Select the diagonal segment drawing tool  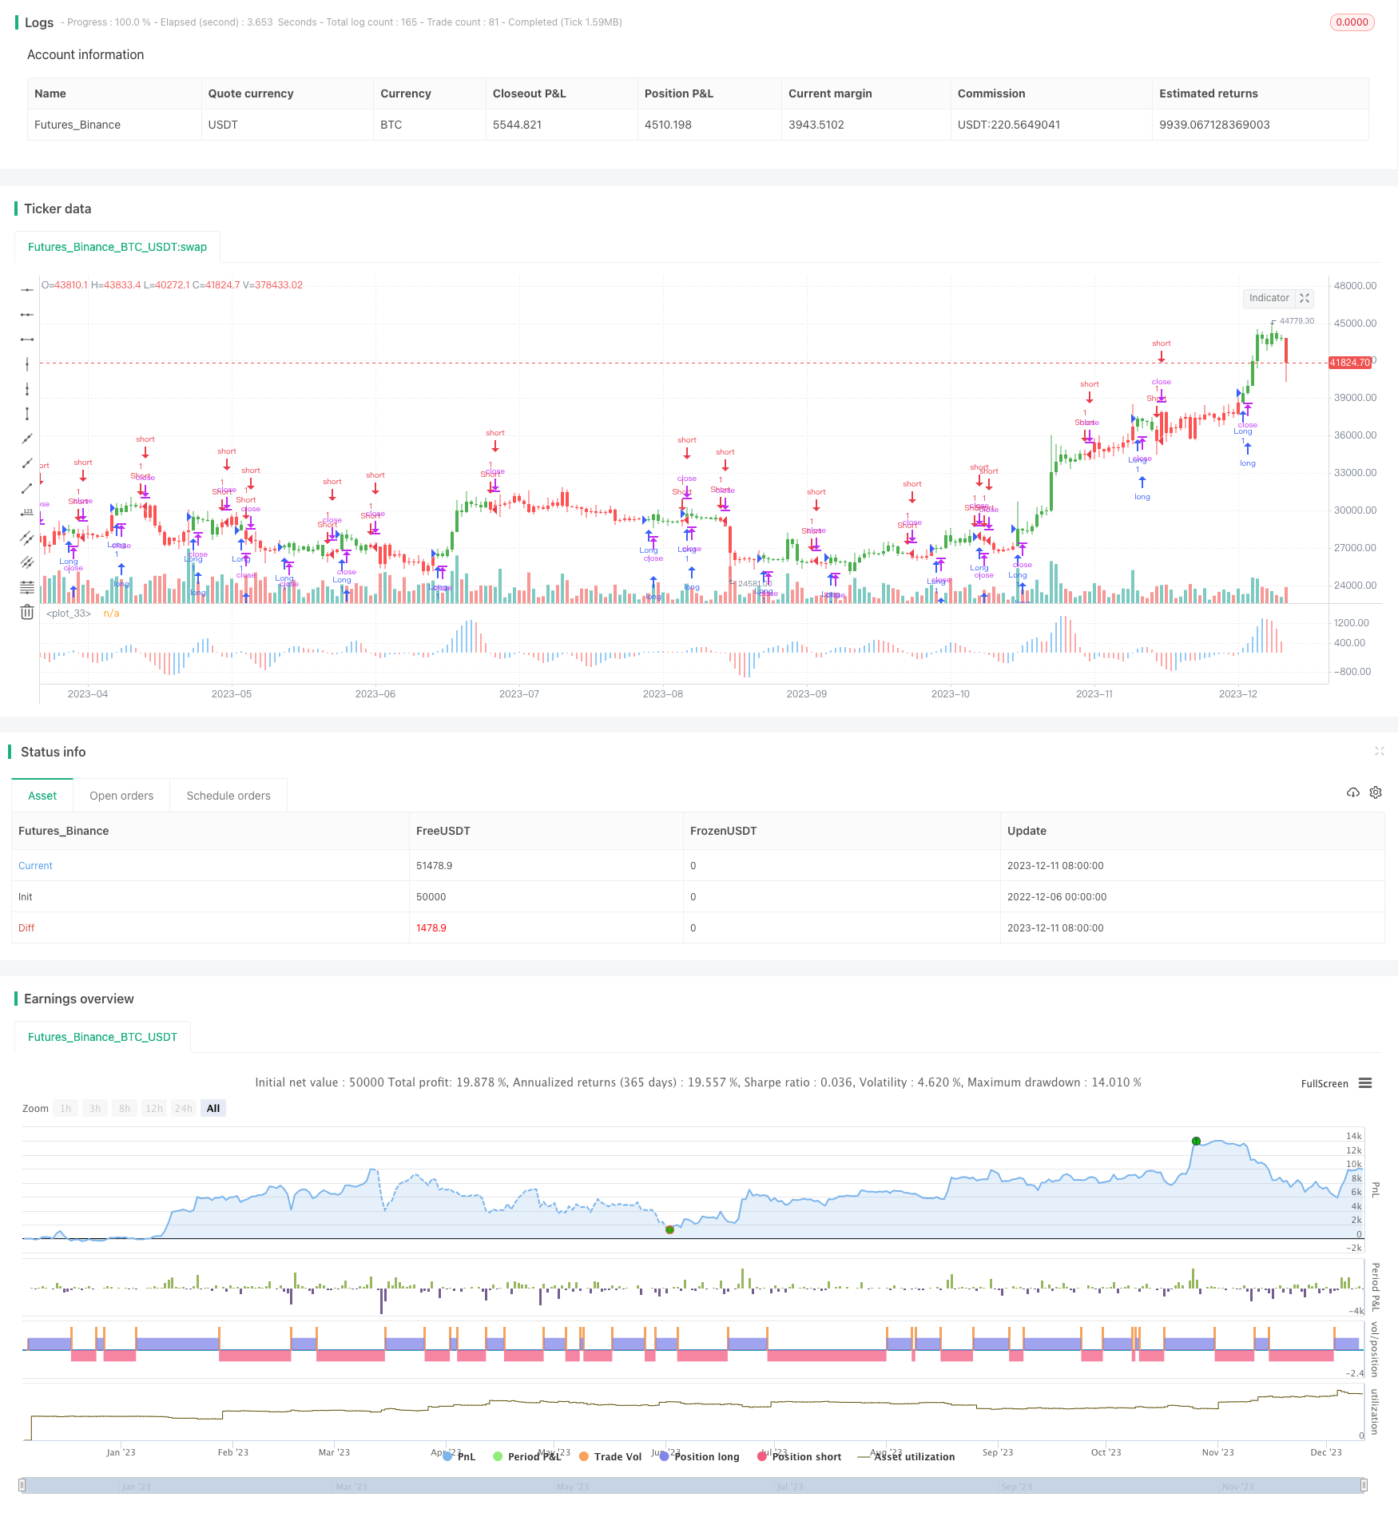[27, 488]
